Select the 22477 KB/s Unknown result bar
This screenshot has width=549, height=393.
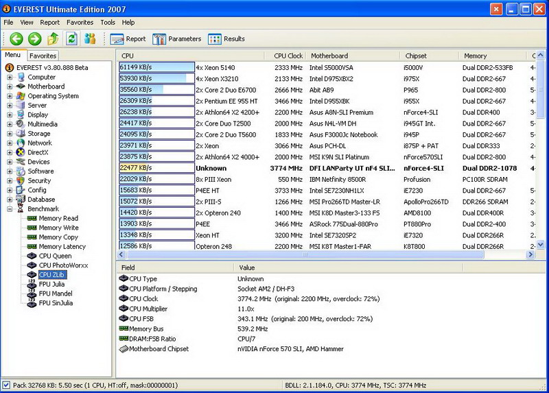tap(156, 168)
